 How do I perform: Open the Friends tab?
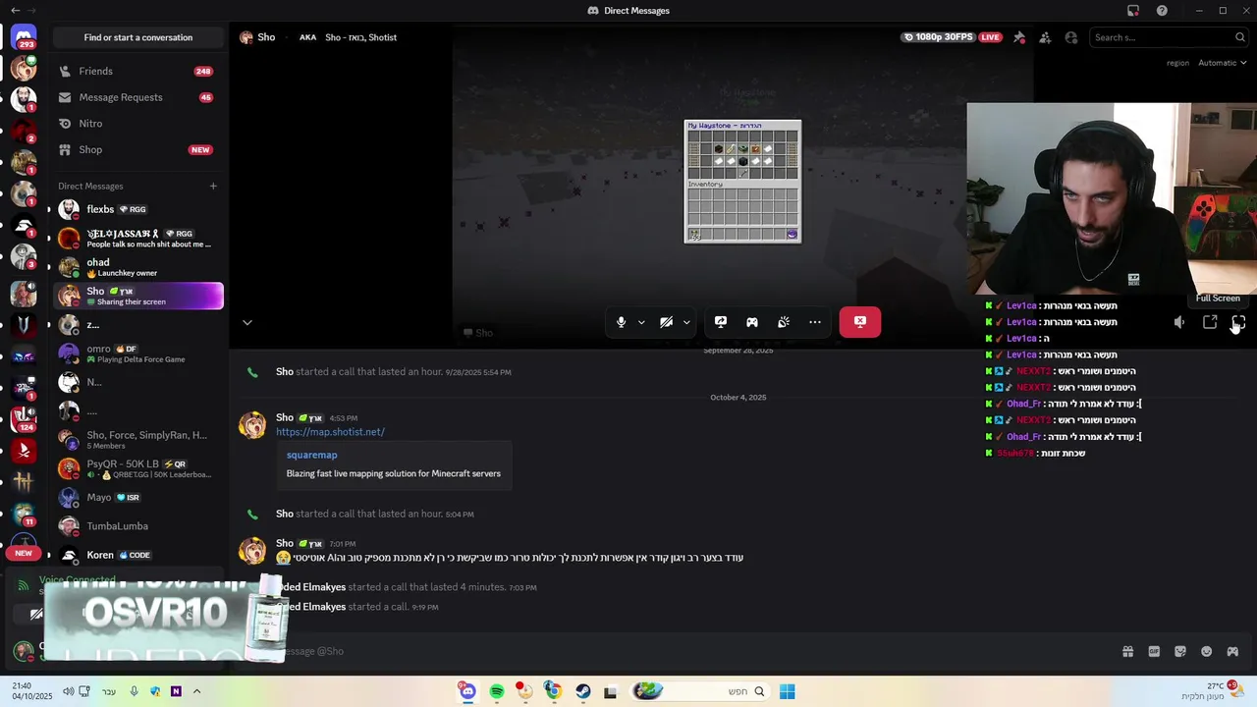(x=137, y=71)
